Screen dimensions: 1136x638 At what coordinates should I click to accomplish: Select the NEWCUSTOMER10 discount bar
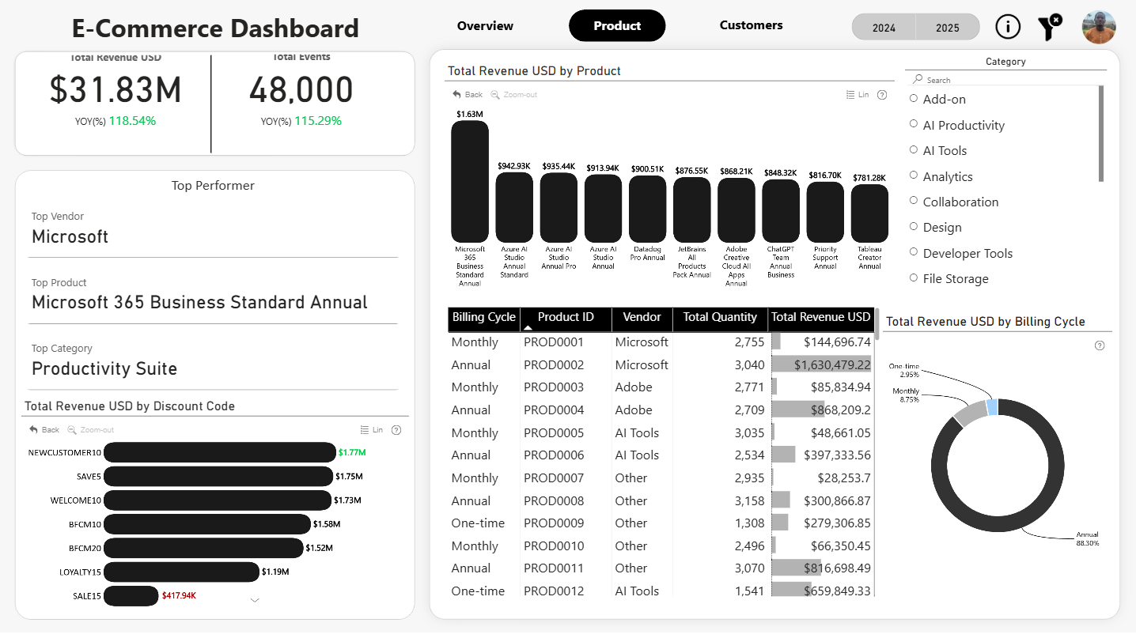[x=220, y=453]
